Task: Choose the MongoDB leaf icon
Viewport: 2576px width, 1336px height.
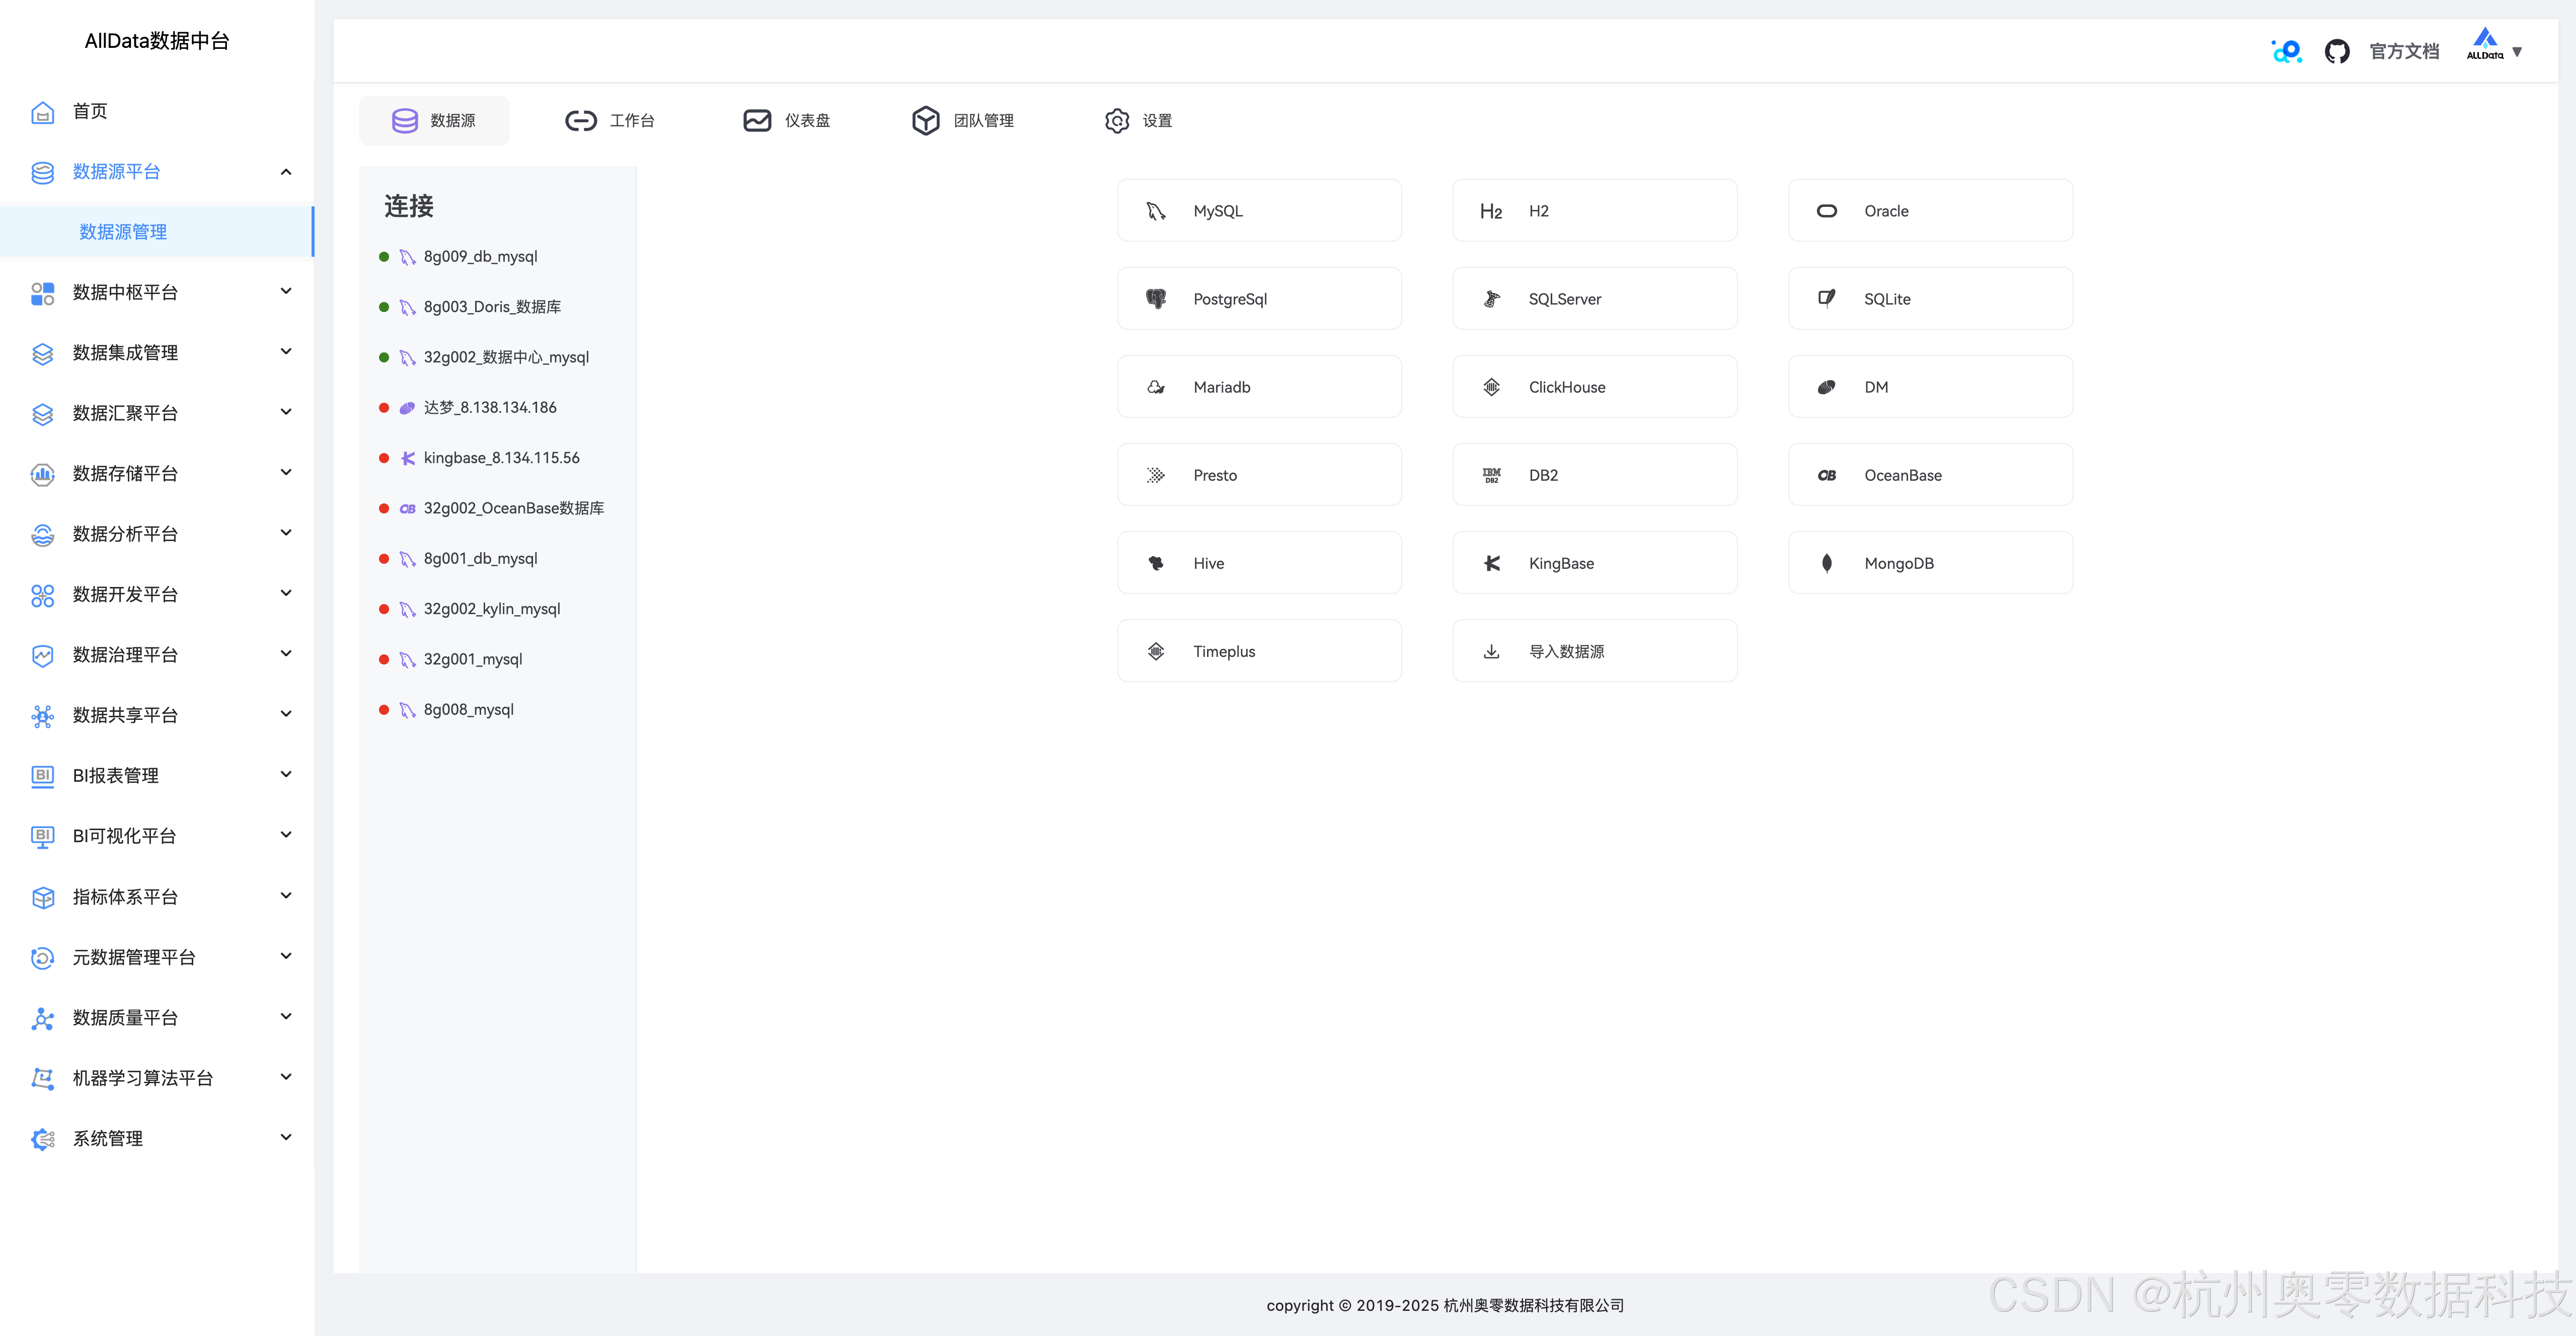Action: pos(1826,563)
